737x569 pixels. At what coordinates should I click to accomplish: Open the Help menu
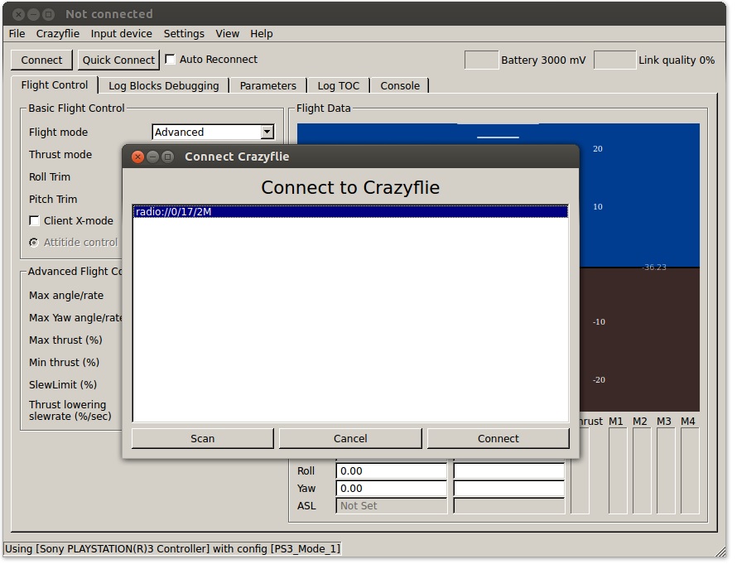(262, 34)
